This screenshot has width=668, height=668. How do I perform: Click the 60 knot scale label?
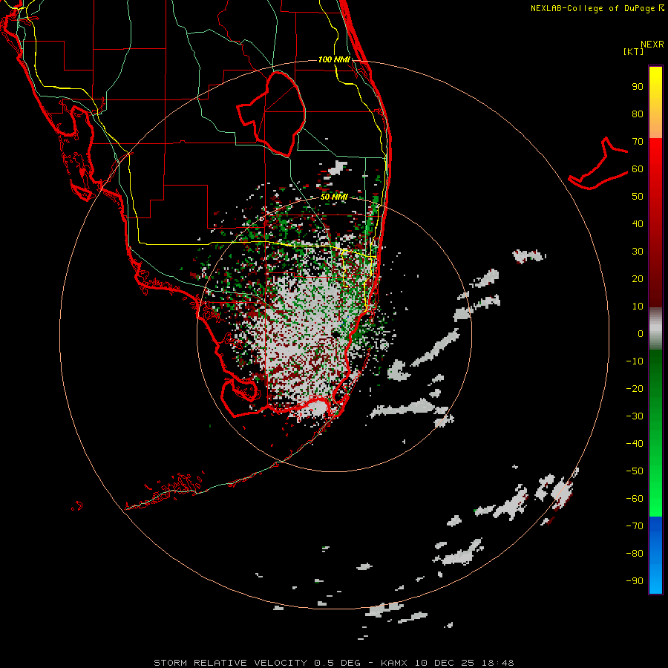click(x=638, y=169)
